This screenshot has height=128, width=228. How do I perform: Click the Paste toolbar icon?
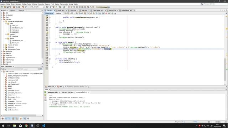(19, 7)
